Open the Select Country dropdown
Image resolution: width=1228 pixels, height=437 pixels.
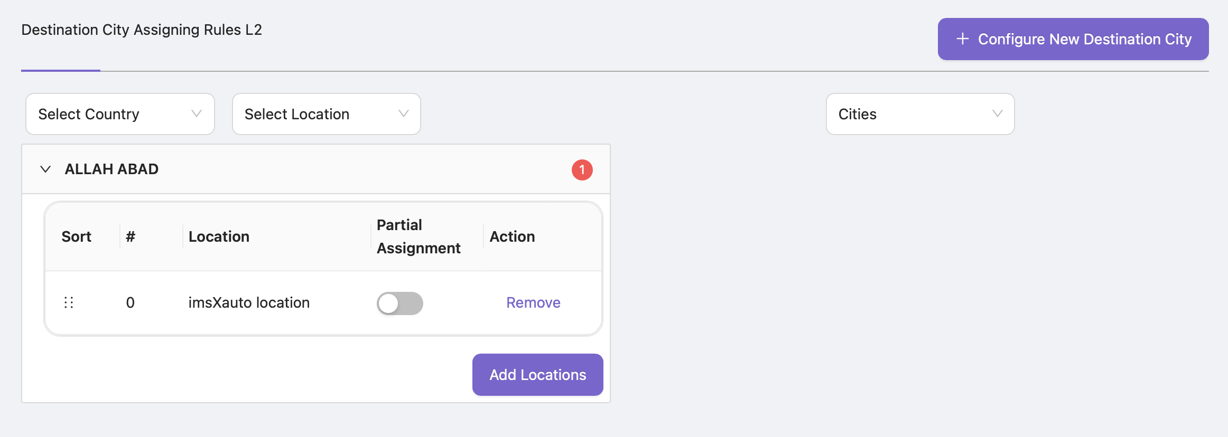point(120,114)
